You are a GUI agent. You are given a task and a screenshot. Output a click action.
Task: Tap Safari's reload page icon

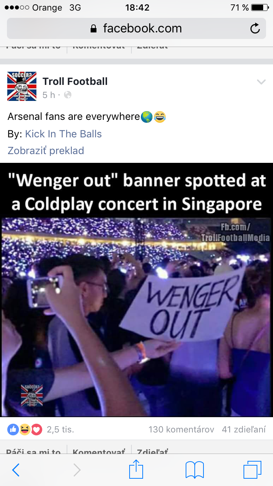click(x=255, y=28)
